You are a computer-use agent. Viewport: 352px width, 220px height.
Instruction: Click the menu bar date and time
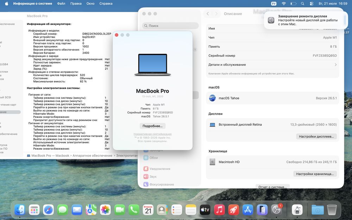(x=333, y=4)
